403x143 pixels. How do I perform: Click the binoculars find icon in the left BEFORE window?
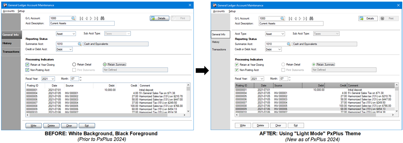(102, 18)
